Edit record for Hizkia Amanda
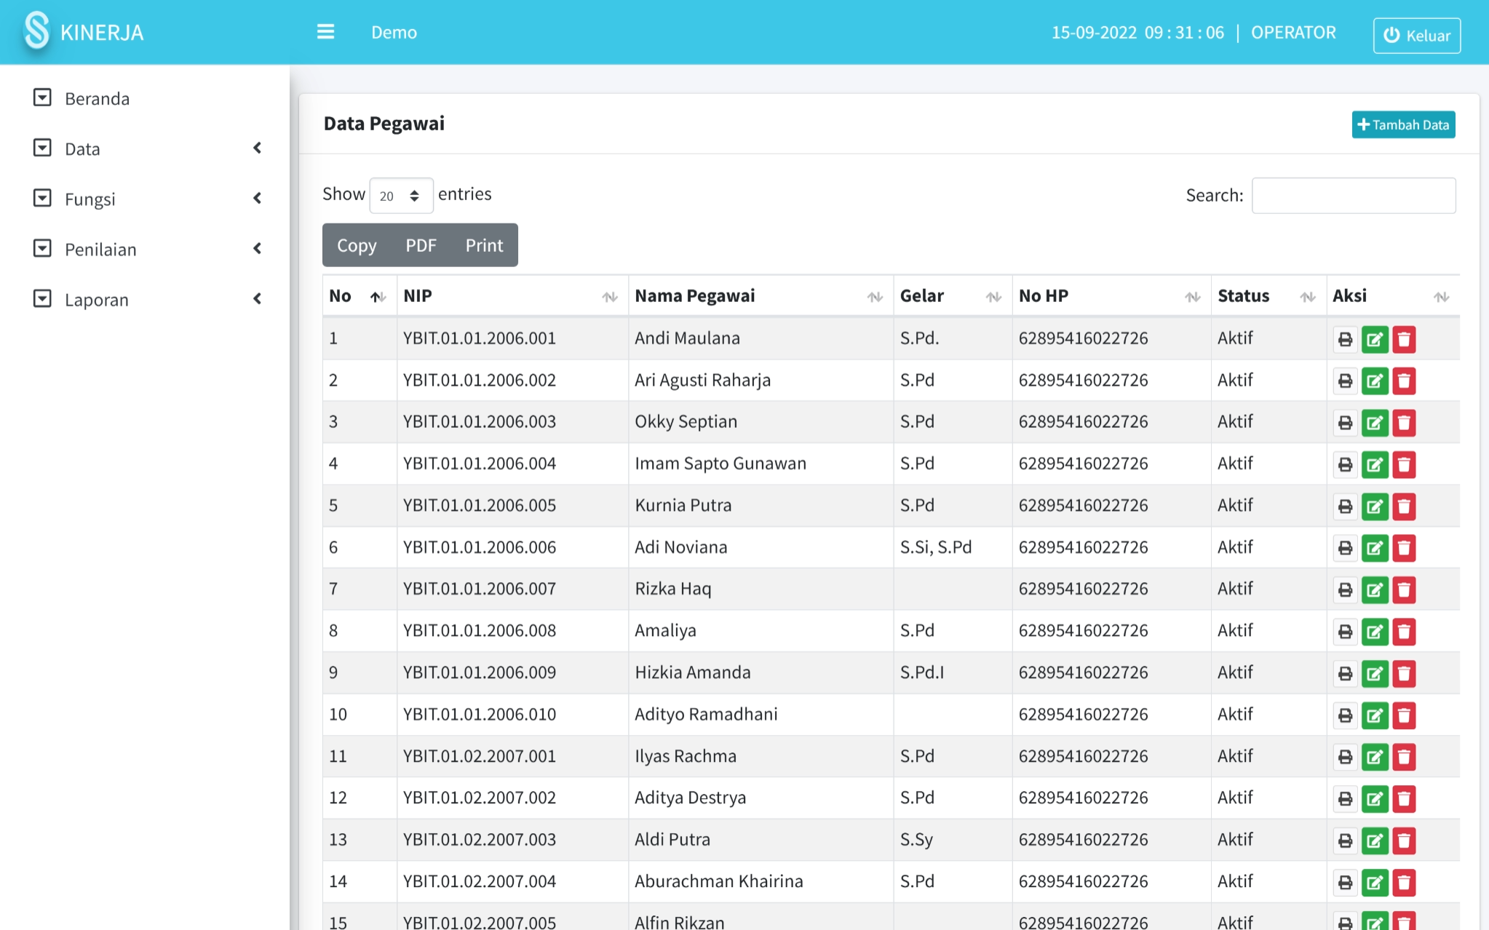The image size is (1489, 930). point(1375,674)
